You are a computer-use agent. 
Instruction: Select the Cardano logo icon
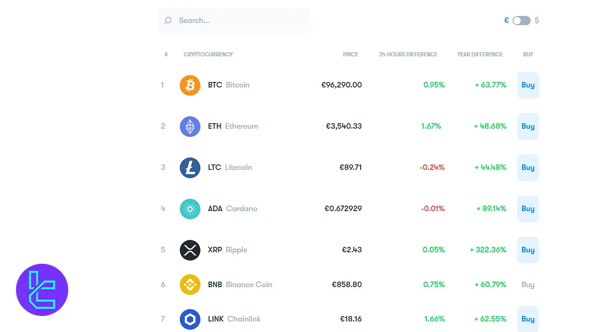point(190,208)
